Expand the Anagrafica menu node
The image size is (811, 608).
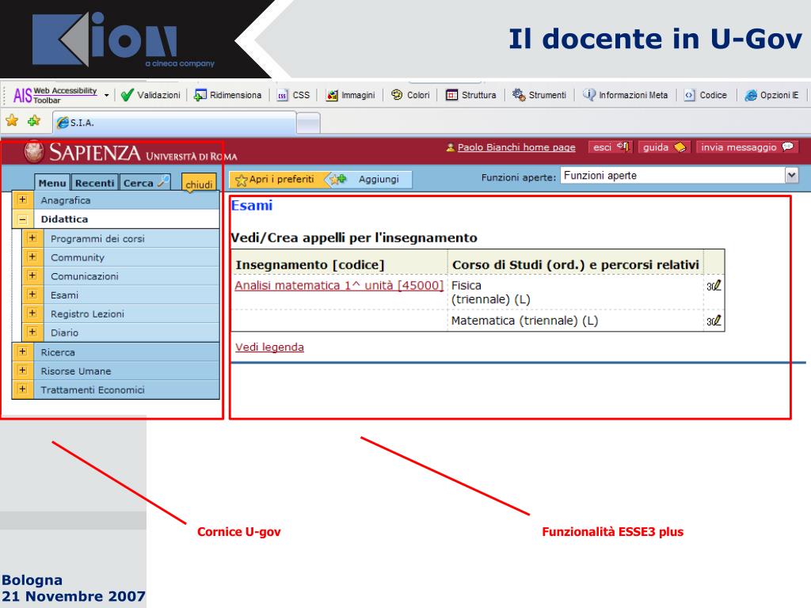point(22,199)
